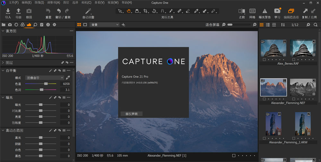The width and height of the screenshot is (321, 162).
Task: Click the 自动调整 magic wand icon
Action: [x=88, y=11]
